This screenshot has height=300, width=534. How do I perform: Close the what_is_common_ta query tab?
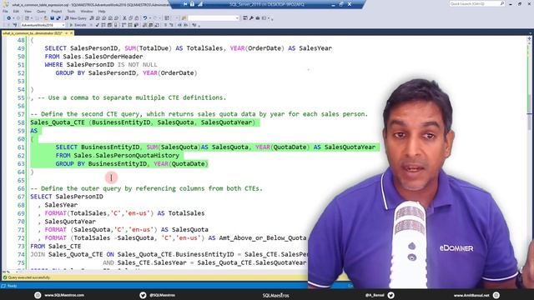pyautogui.click(x=72, y=33)
